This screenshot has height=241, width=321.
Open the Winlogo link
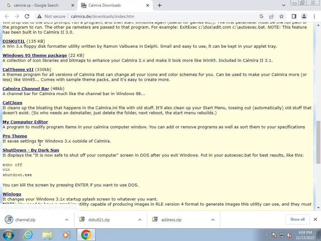pos(12,194)
